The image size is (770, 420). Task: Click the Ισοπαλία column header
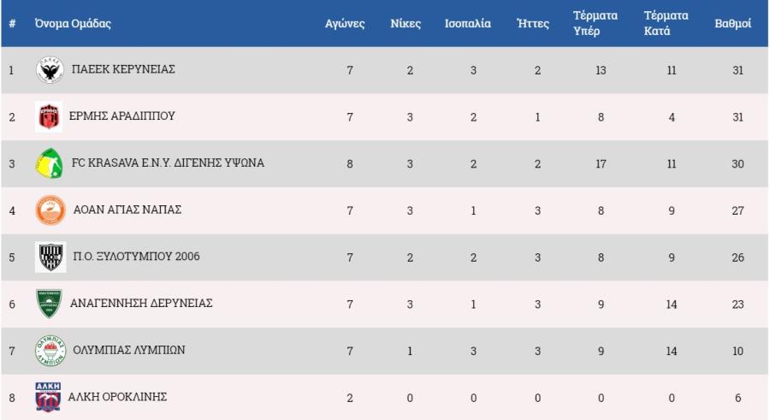468,24
